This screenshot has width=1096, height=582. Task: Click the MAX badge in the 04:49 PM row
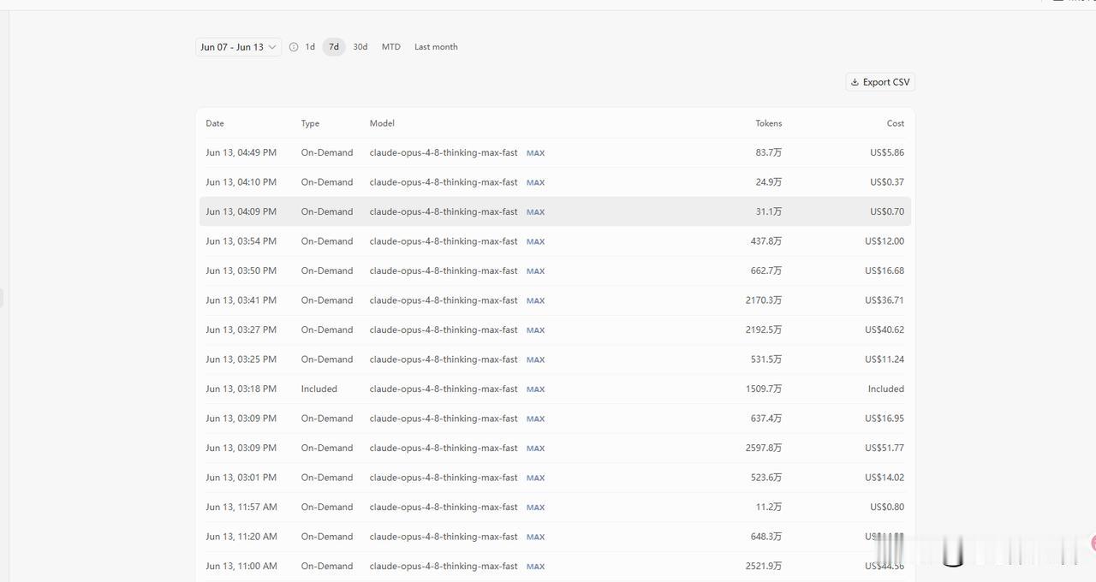pyautogui.click(x=535, y=153)
